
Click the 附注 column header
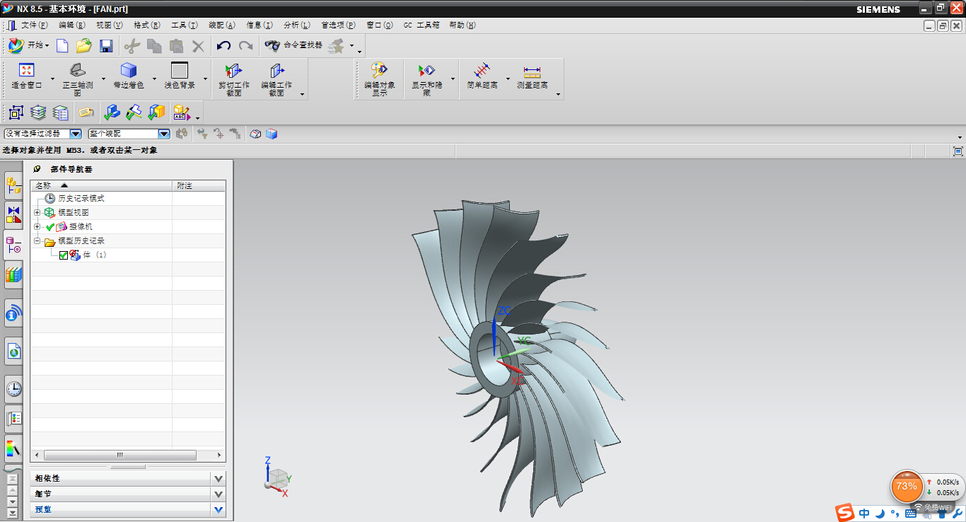pos(199,185)
